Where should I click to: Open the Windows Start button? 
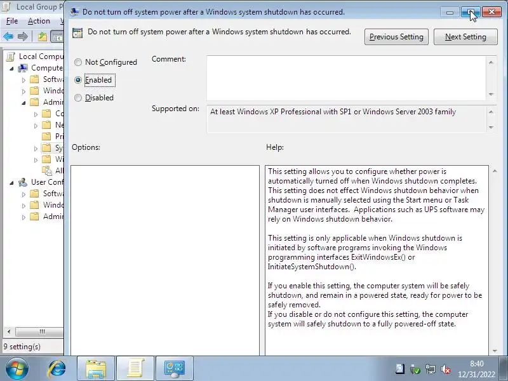pyautogui.click(x=17, y=368)
